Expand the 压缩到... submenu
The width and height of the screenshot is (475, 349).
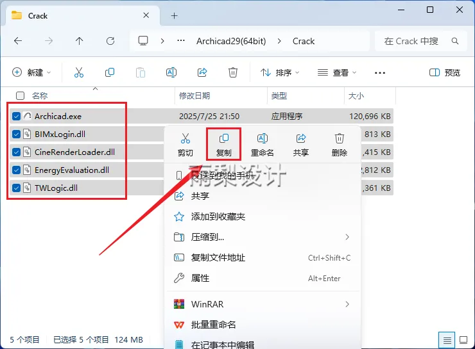[347, 237]
